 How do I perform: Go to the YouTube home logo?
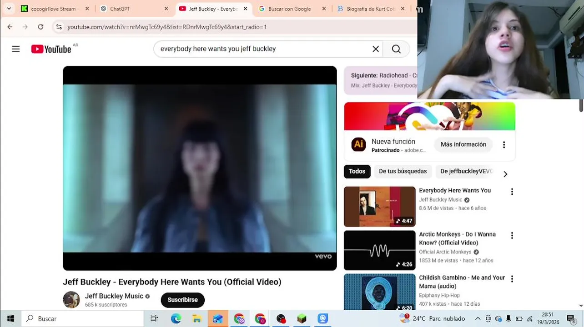coord(51,49)
